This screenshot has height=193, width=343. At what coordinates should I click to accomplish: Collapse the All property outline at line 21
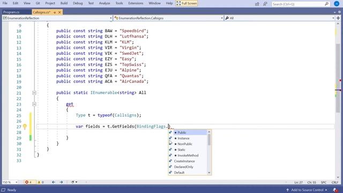pyautogui.click(x=34, y=93)
